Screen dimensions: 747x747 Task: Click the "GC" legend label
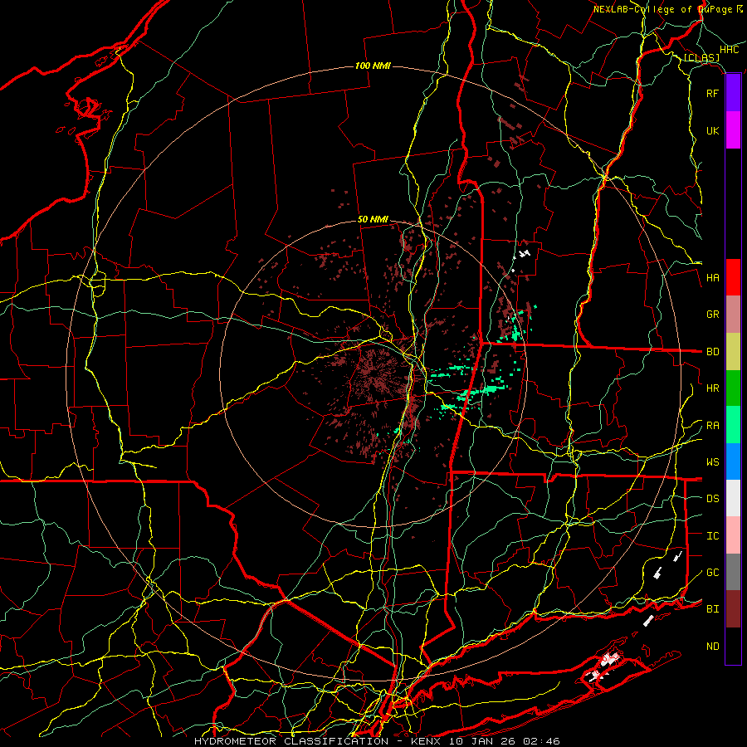pyautogui.click(x=713, y=573)
